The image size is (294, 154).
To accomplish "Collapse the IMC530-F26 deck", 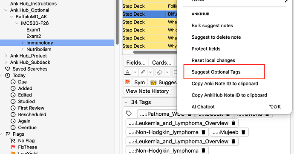I will click(17, 23).
